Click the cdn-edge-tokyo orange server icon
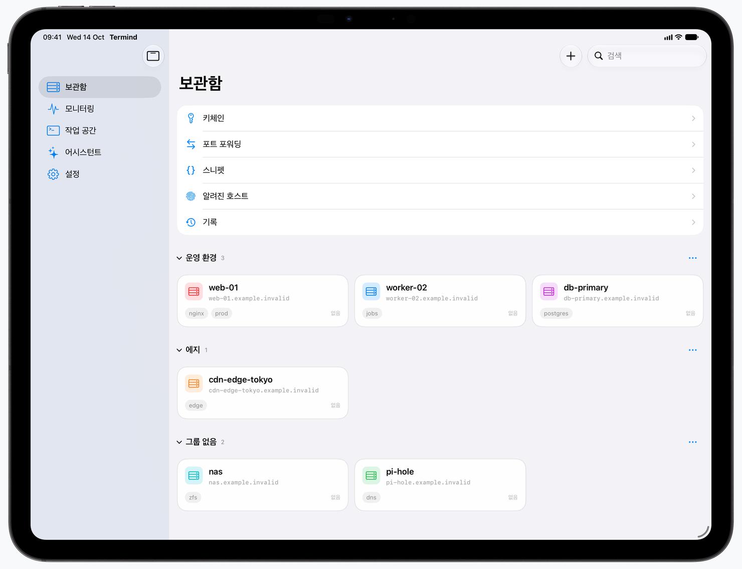742x569 pixels. click(194, 384)
